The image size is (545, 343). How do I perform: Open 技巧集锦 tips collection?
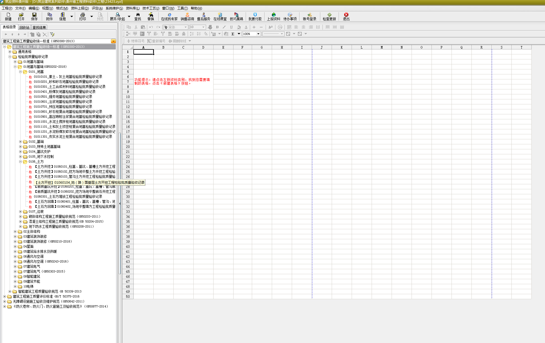[x=236, y=17]
